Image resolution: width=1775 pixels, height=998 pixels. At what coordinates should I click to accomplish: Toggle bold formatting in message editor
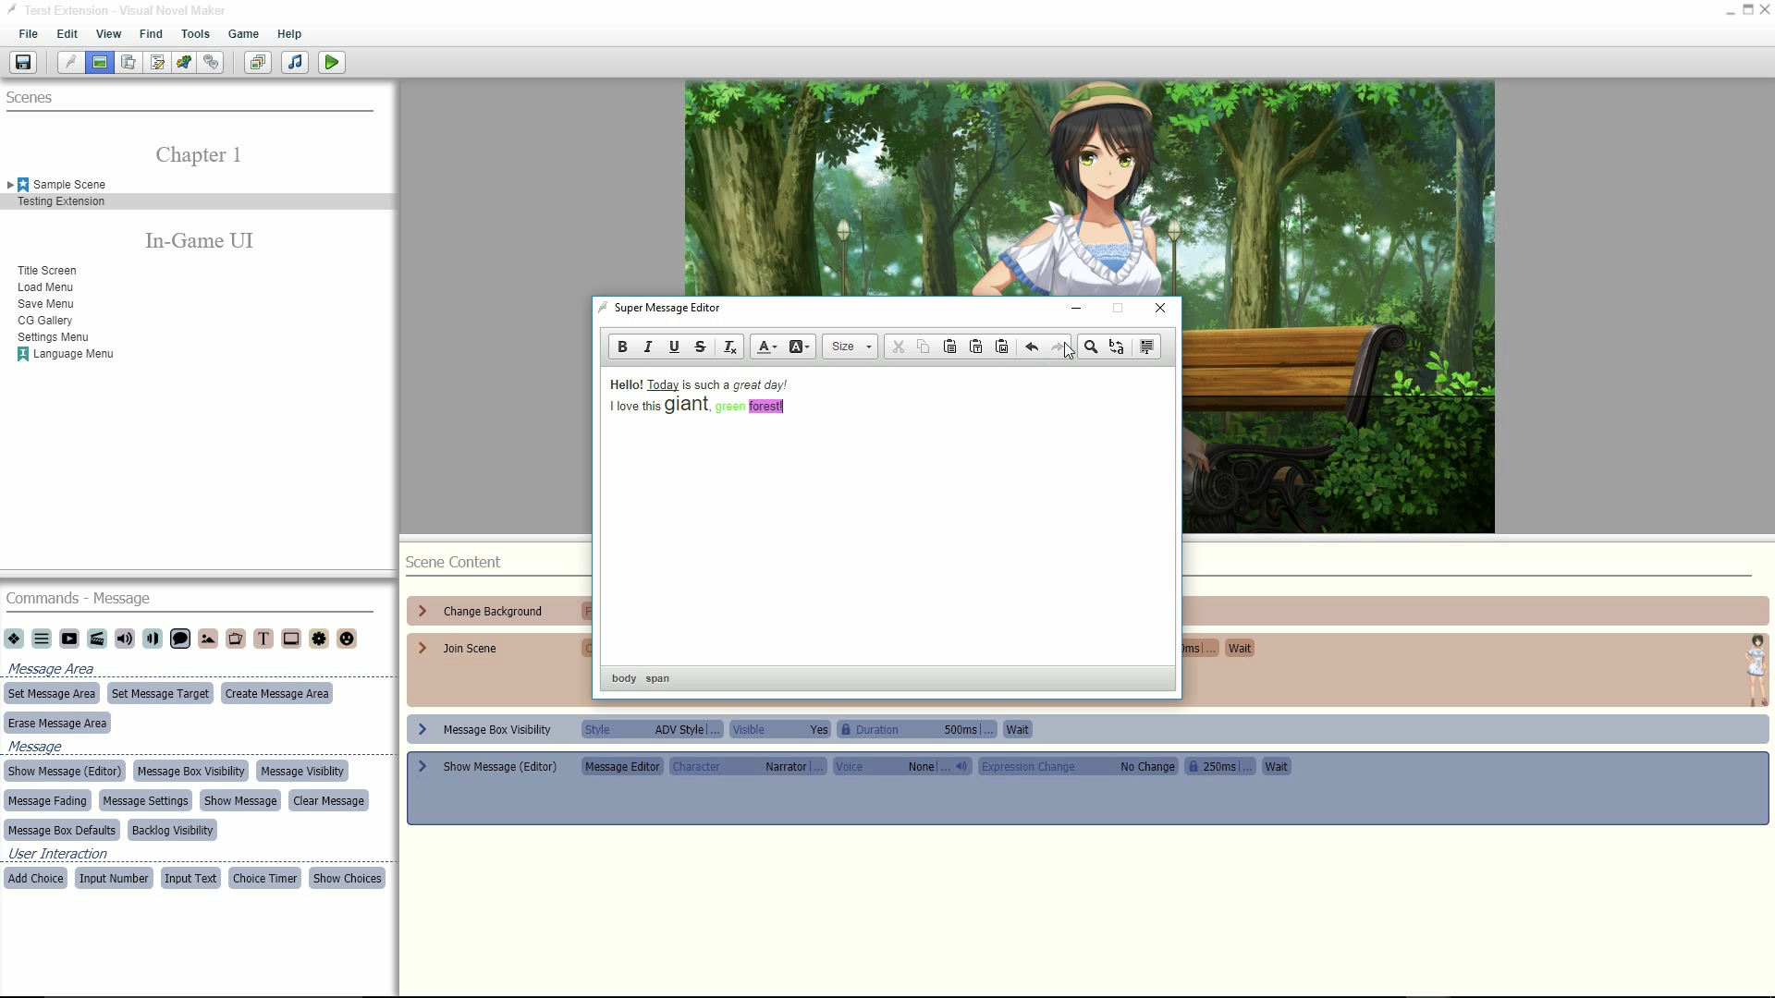point(622,347)
